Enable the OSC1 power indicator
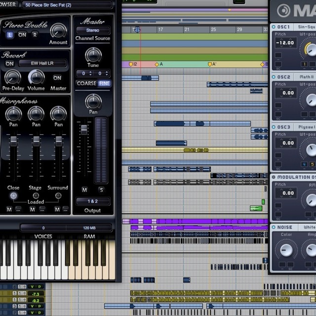Image resolution: width=316 pixels, height=316 pixels. click(x=274, y=27)
